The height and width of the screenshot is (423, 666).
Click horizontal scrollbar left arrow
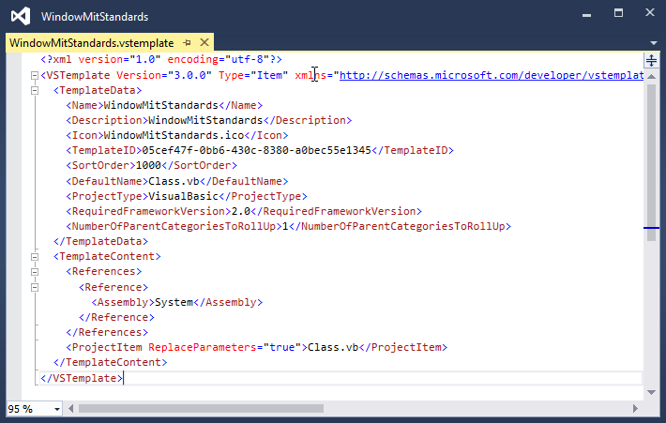click(71, 409)
